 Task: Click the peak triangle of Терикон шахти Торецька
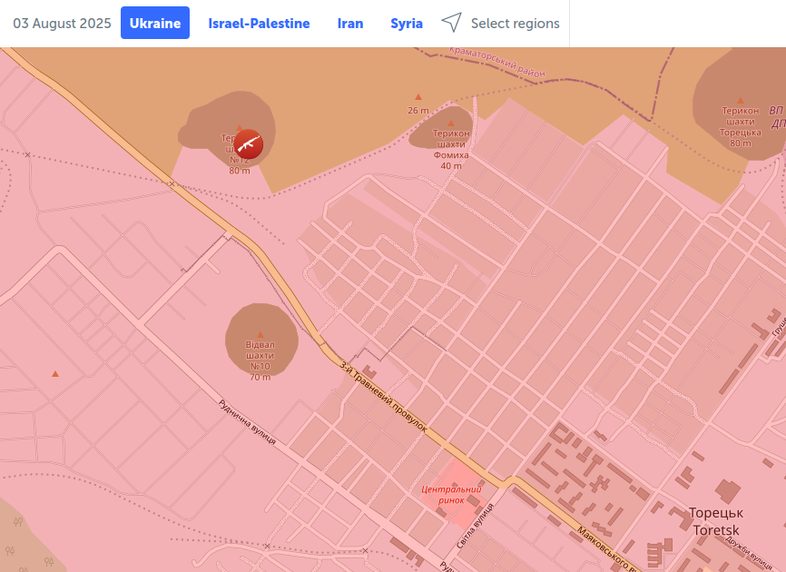(741, 100)
